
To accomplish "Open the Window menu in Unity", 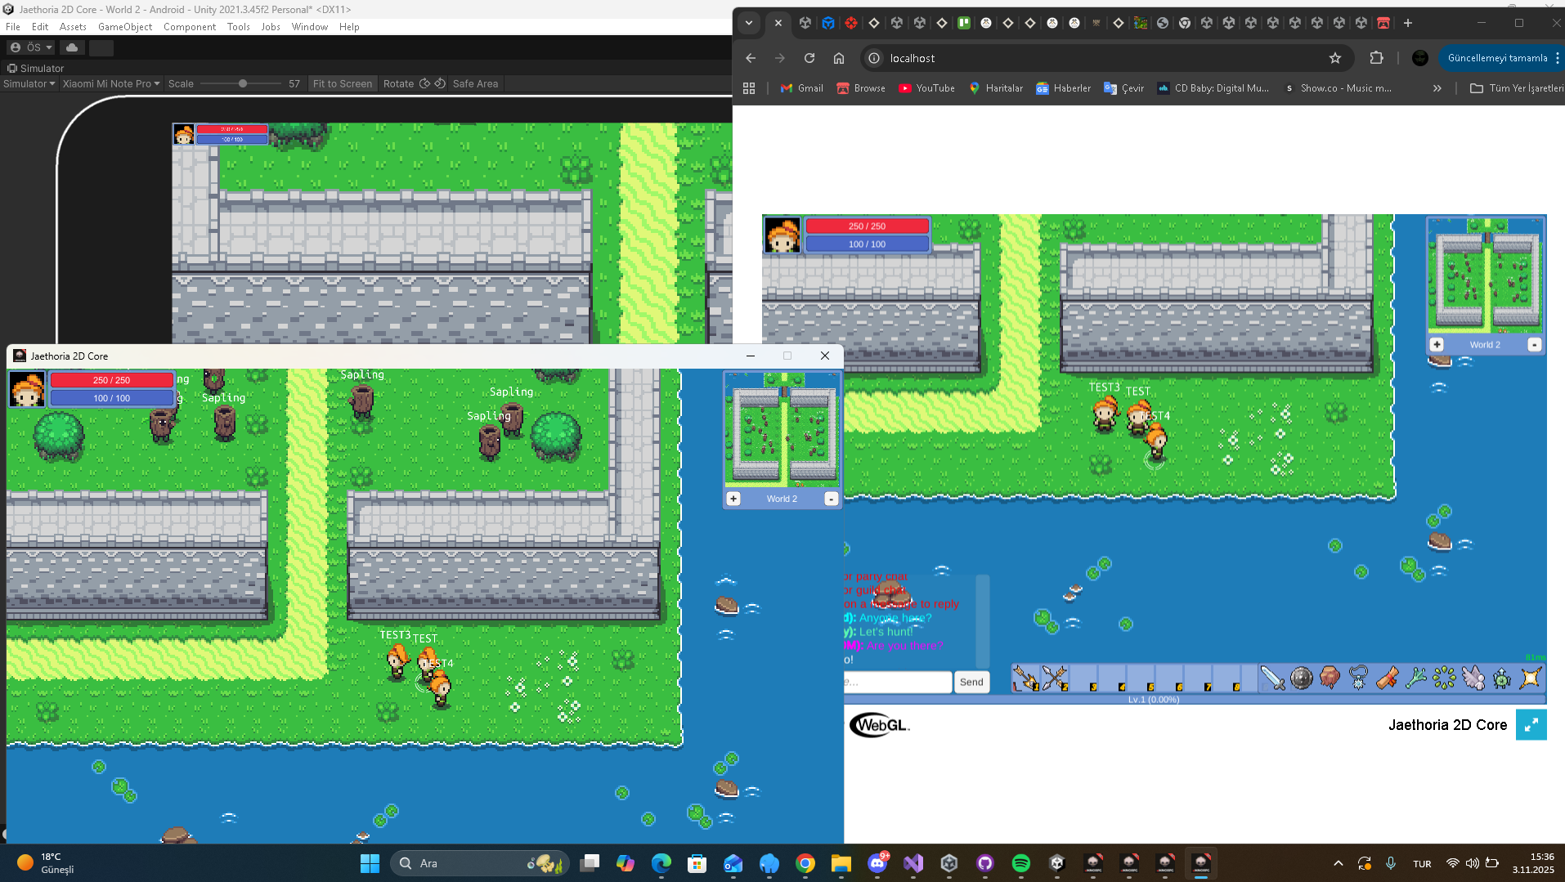I will click(x=309, y=27).
